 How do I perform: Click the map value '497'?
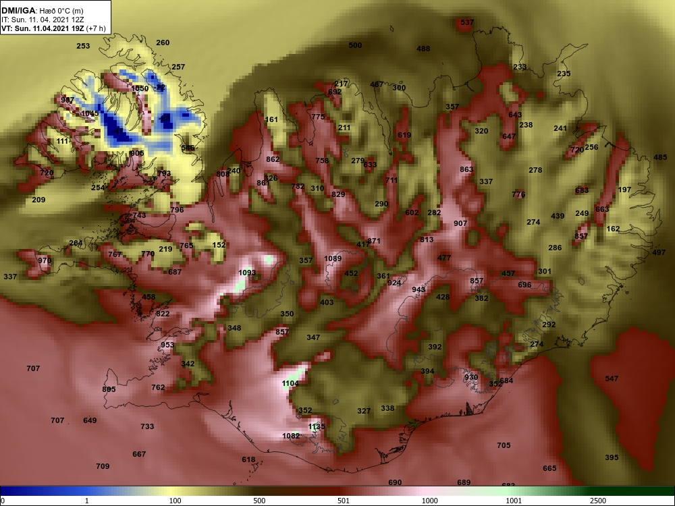659,252
